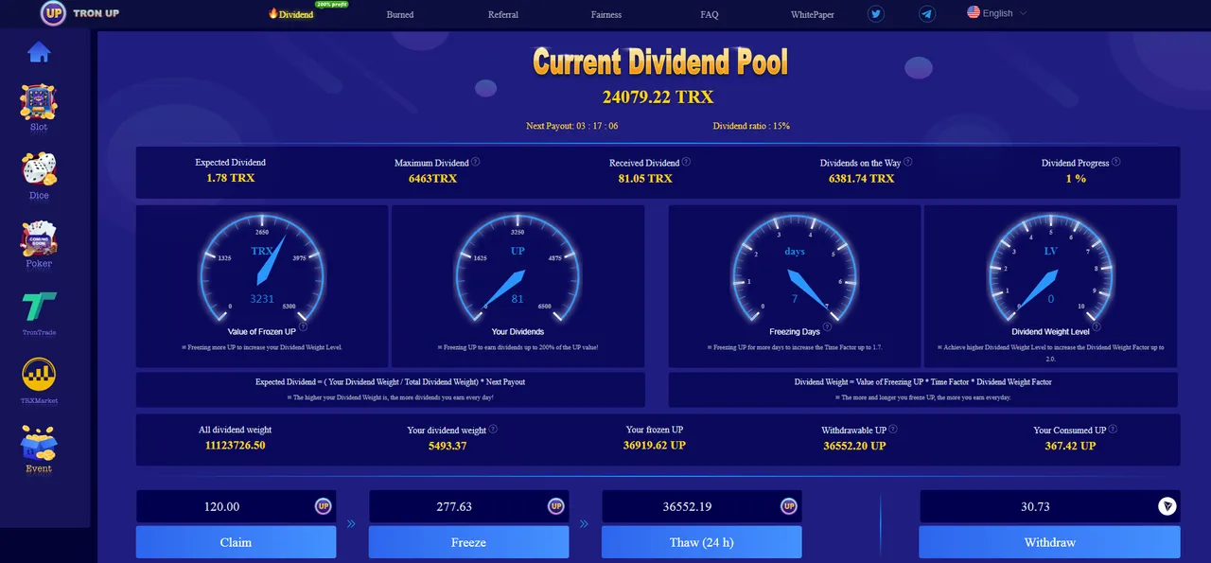
Task: Click help icon next to Your dividend weight
Action: point(493,429)
